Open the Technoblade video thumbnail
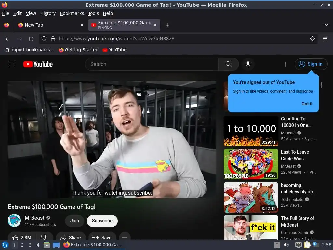The height and width of the screenshot is (250, 333). click(x=251, y=197)
